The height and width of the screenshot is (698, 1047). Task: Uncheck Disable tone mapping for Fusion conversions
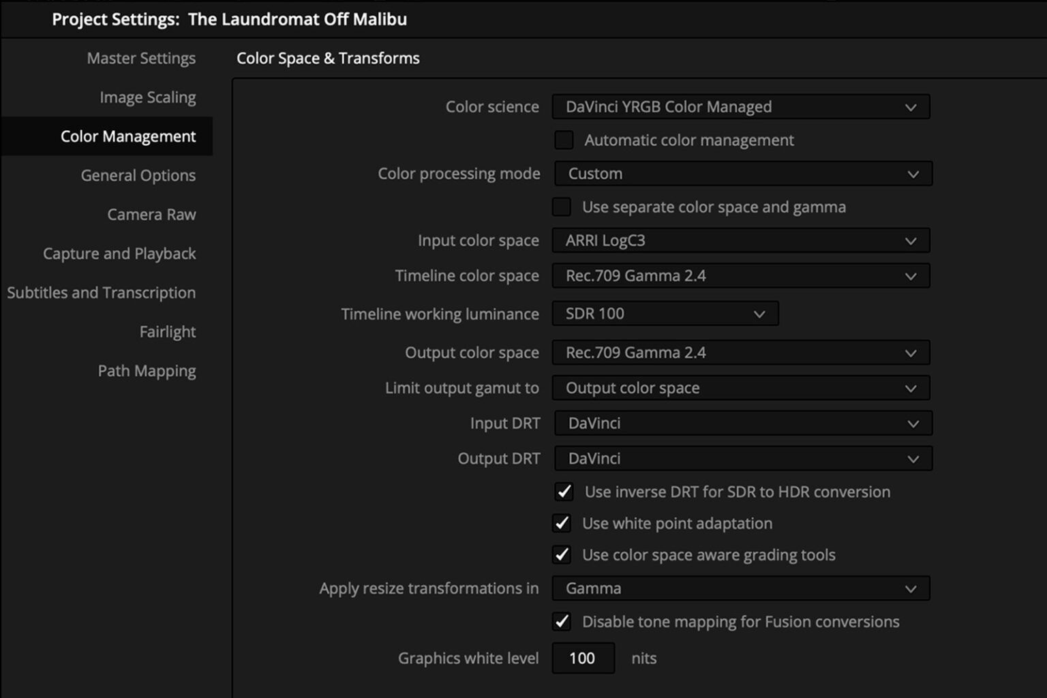pos(562,622)
